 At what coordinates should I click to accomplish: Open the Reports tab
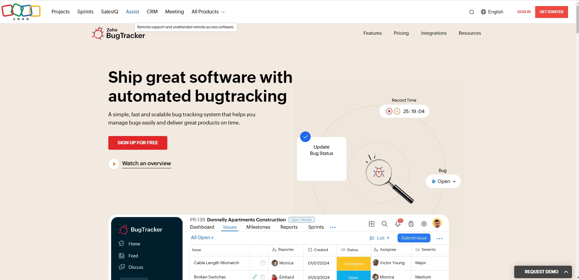click(289, 227)
